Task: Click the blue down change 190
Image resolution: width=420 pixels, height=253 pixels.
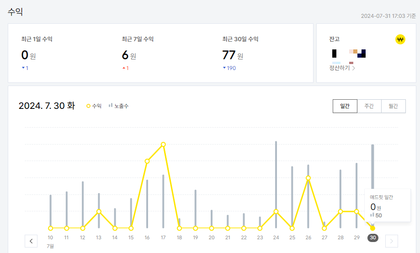Action: (x=229, y=68)
